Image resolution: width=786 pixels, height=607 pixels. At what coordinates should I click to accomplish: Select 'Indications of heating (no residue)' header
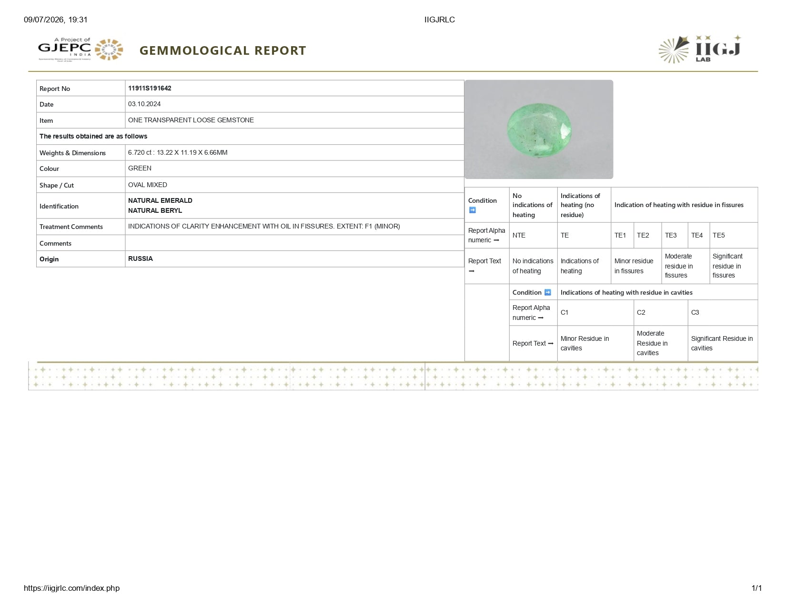pyautogui.click(x=581, y=205)
